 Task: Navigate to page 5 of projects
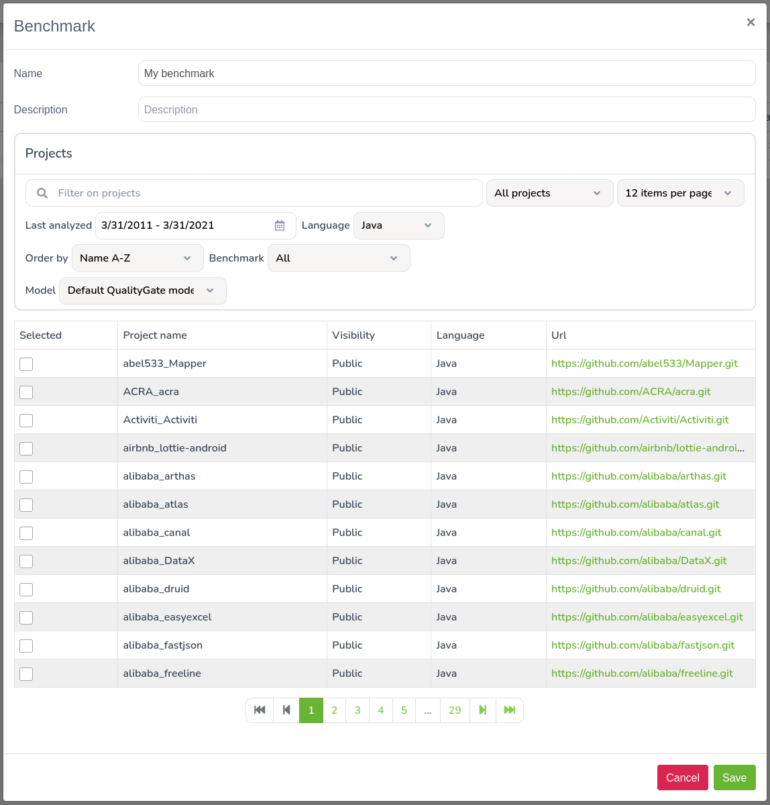coord(404,710)
